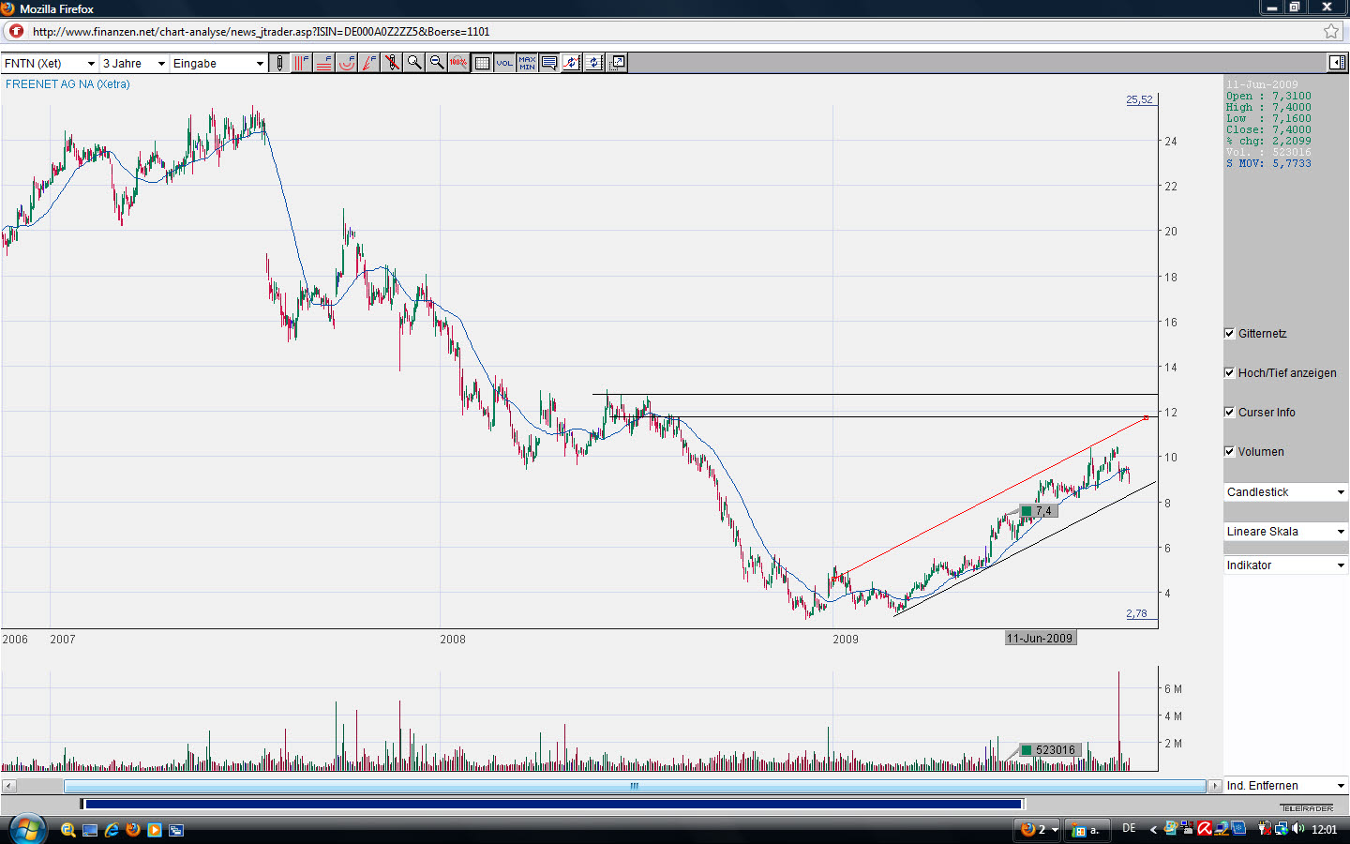This screenshot has width=1350, height=844.
Task: Reset chart zoom to 100%
Action: [458, 63]
